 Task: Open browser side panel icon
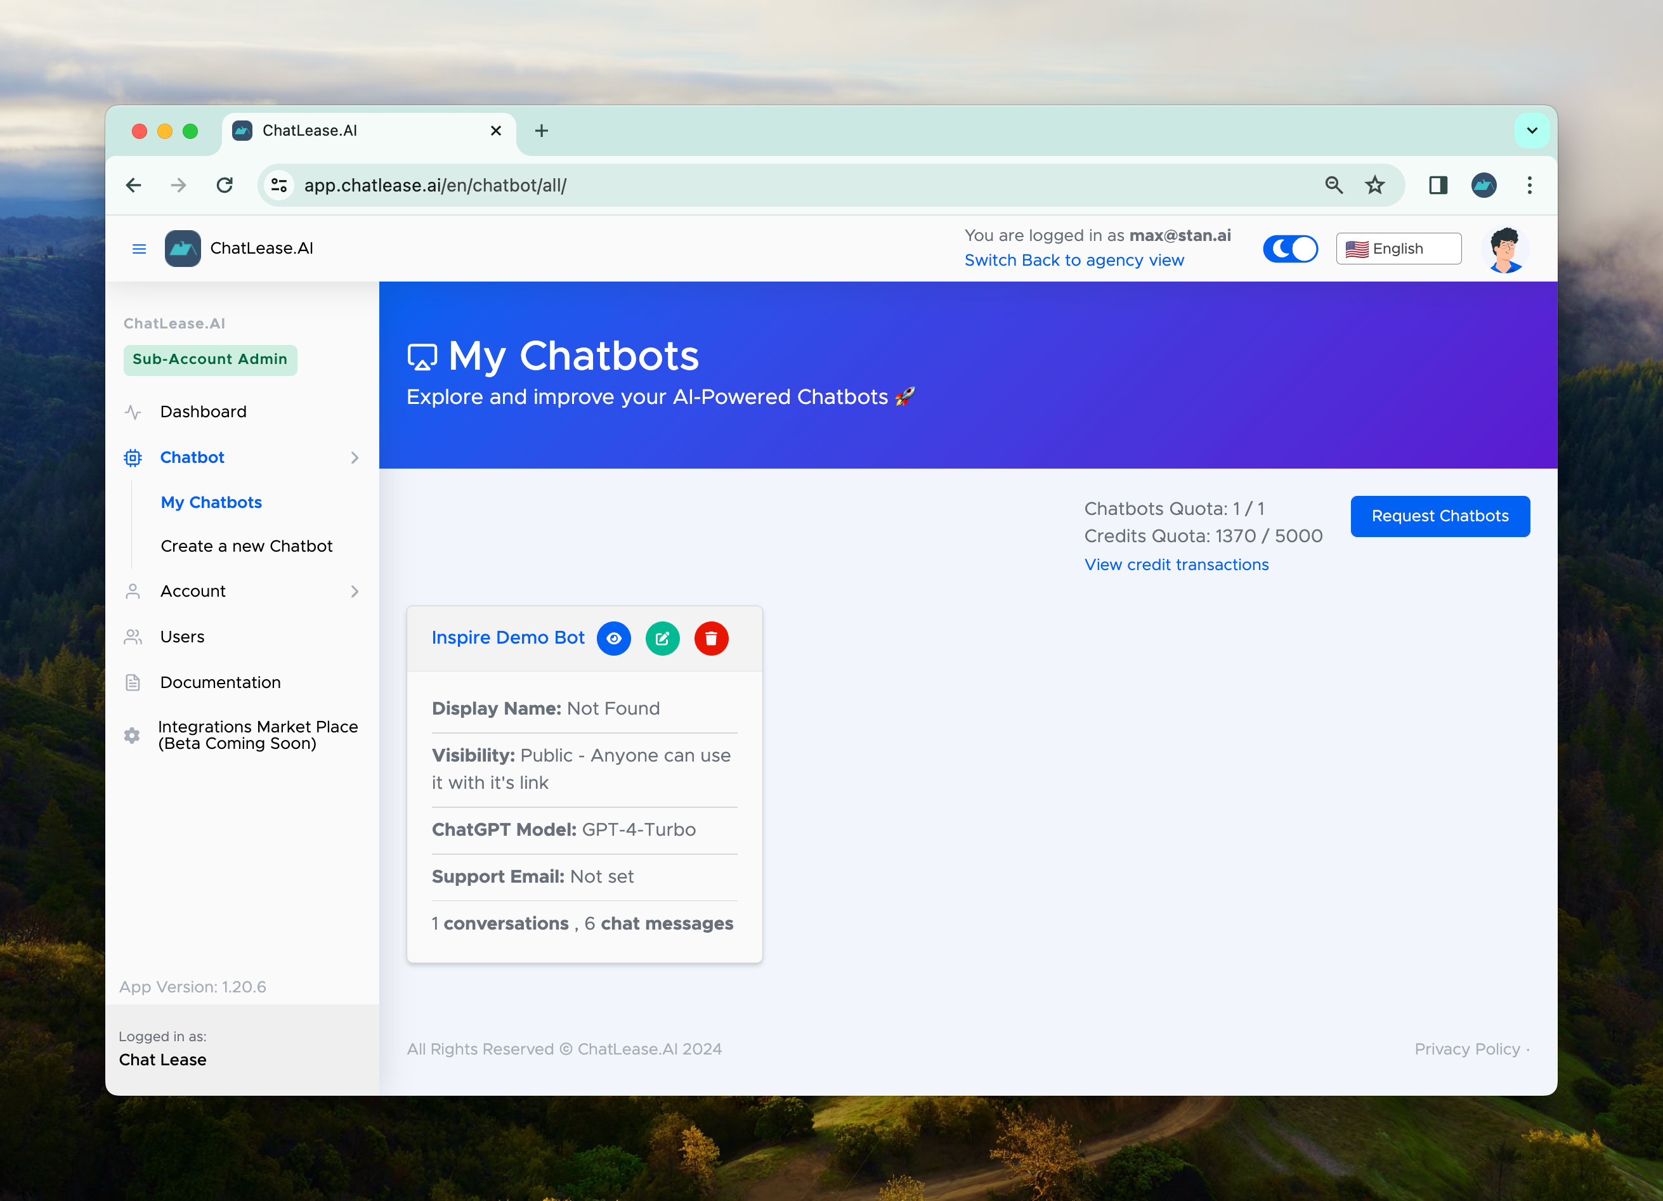pyautogui.click(x=1438, y=186)
